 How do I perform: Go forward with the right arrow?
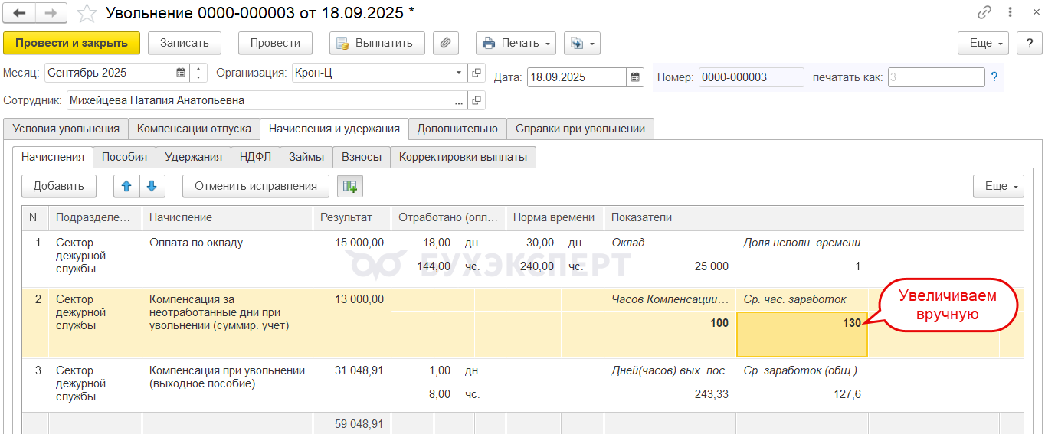pyautogui.click(x=51, y=13)
